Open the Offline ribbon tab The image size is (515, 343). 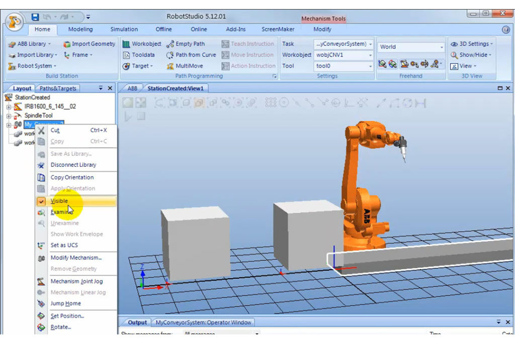point(163,30)
